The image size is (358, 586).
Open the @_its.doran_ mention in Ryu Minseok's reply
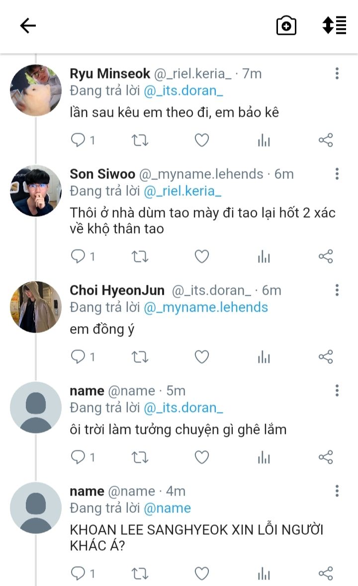[x=183, y=91]
